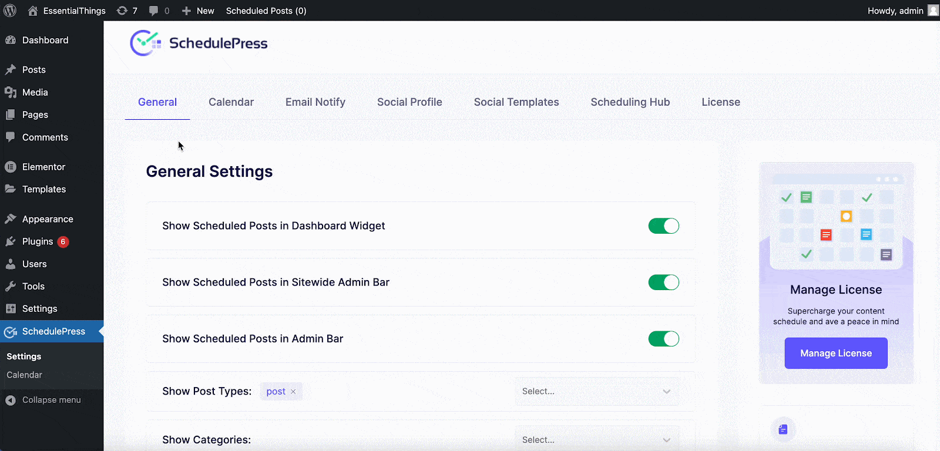Turn off Show Scheduled Posts in Admin Bar
The height and width of the screenshot is (451, 940).
click(x=663, y=339)
